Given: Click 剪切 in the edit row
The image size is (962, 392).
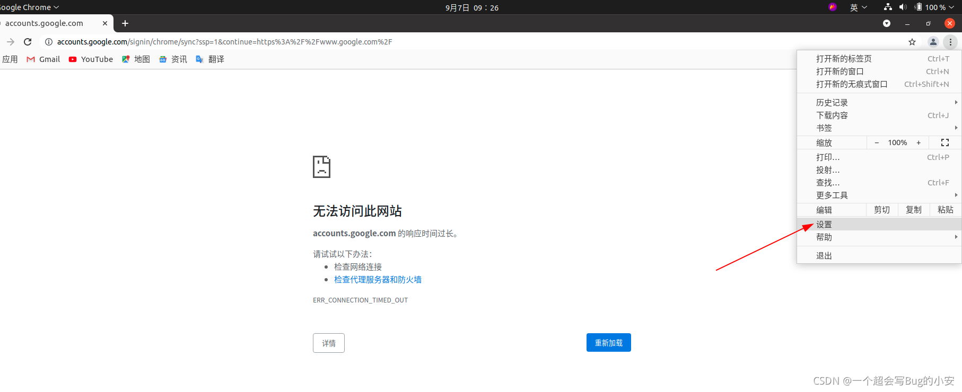Looking at the screenshot, I should (x=882, y=210).
